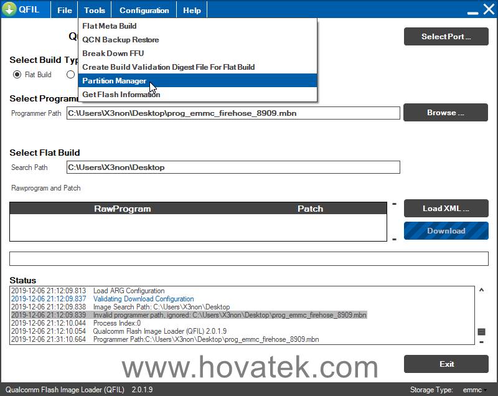Click the empty progress bar below the table

click(248, 259)
